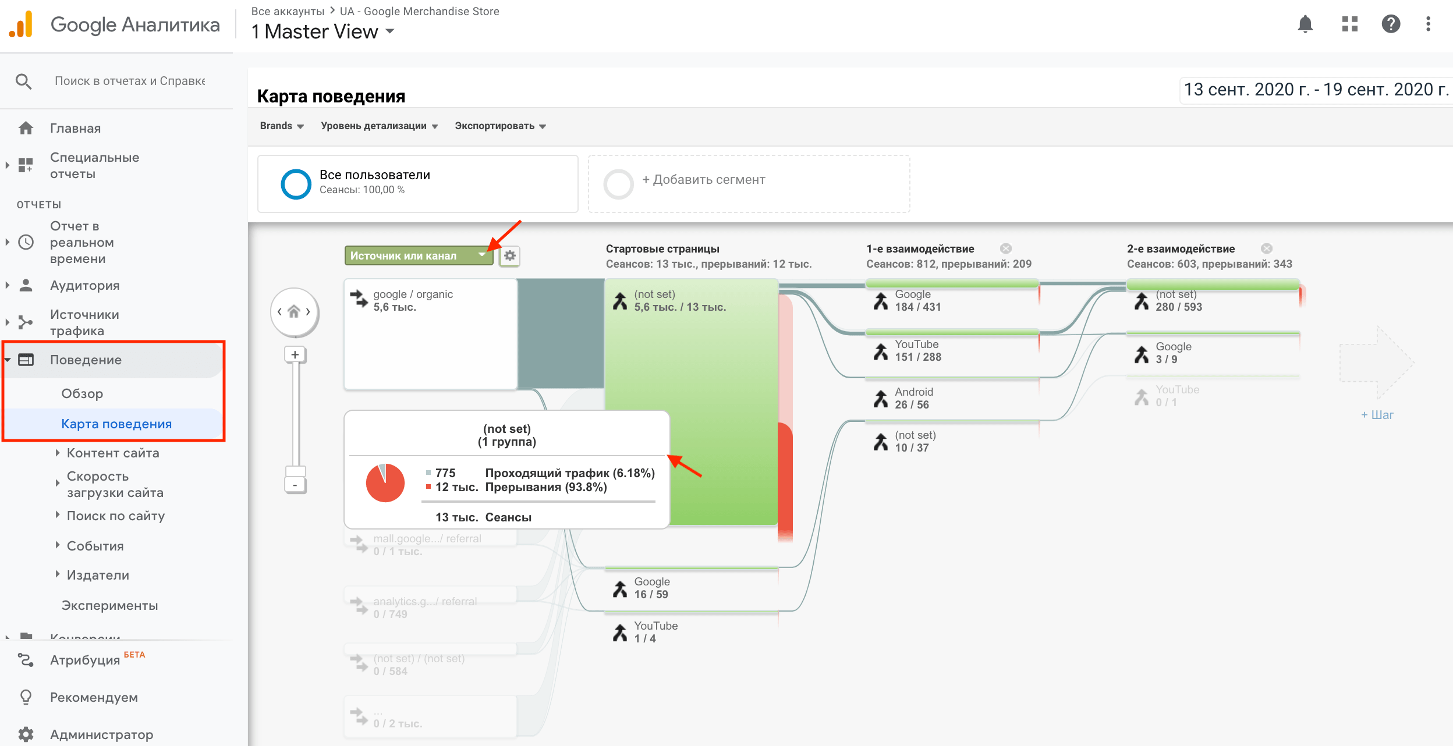1453x746 pixels.
Task: Open the Рекомендуем section
Action: click(x=94, y=697)
